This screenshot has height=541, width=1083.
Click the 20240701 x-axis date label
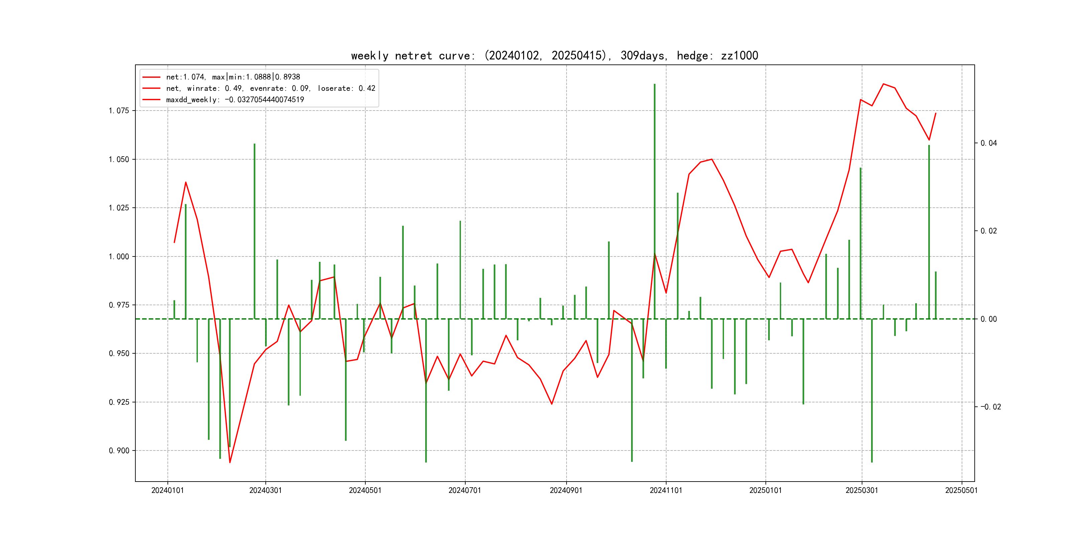[465, 491]
